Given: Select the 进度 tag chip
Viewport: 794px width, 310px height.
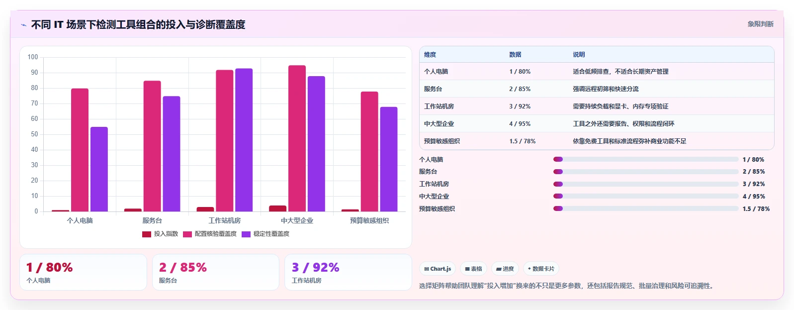Looking at the screenshot, I should 505,269.
